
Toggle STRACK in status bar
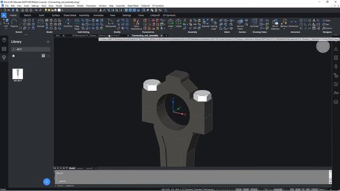254,189
